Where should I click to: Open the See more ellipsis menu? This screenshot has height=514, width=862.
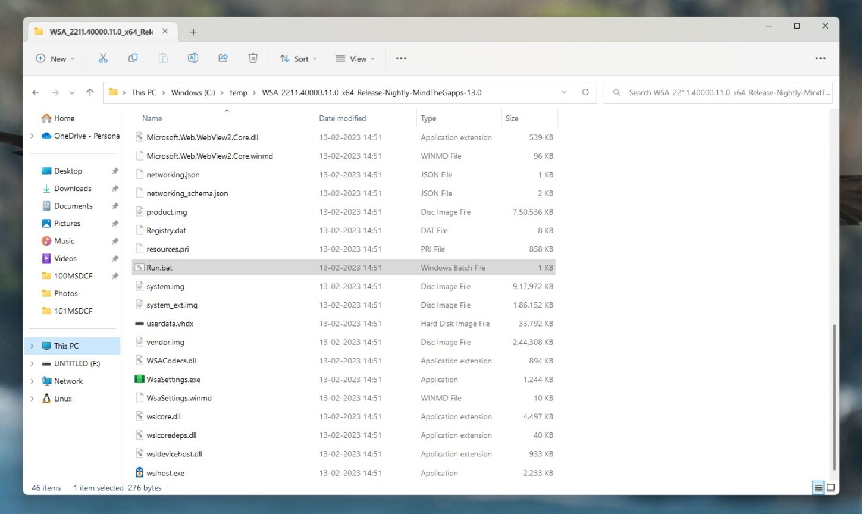pyautogui.click(x=400, y=58)
